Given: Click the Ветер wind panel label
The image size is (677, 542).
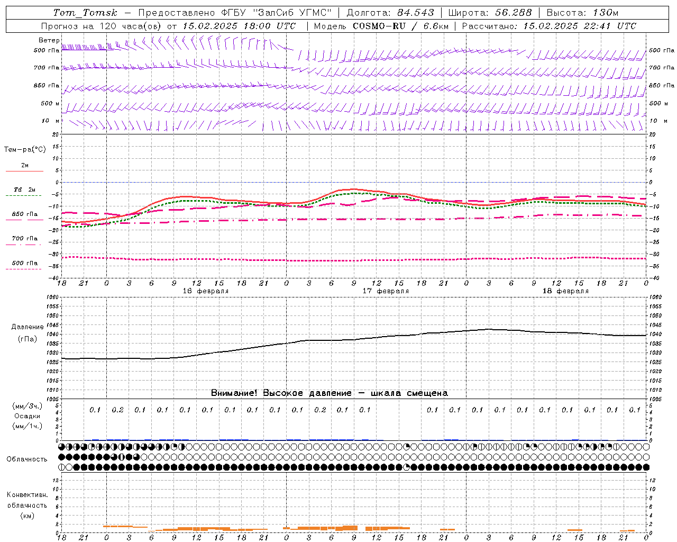Looking at the screenshot, I should tap(49, 40).
